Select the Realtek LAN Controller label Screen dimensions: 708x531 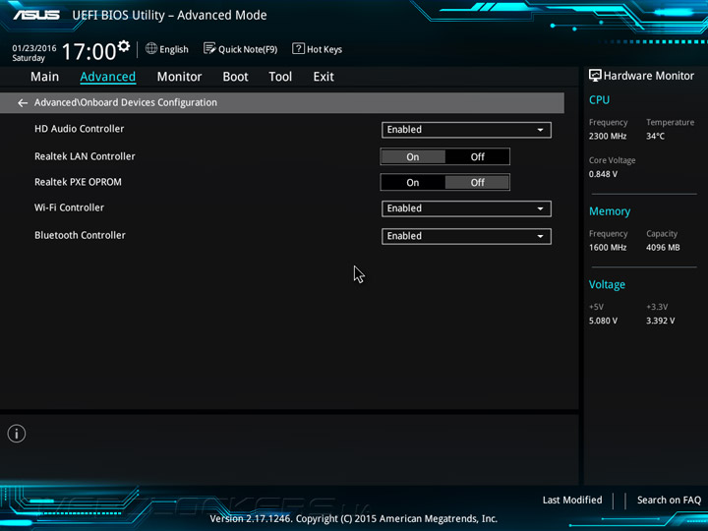tap(85, 156)
